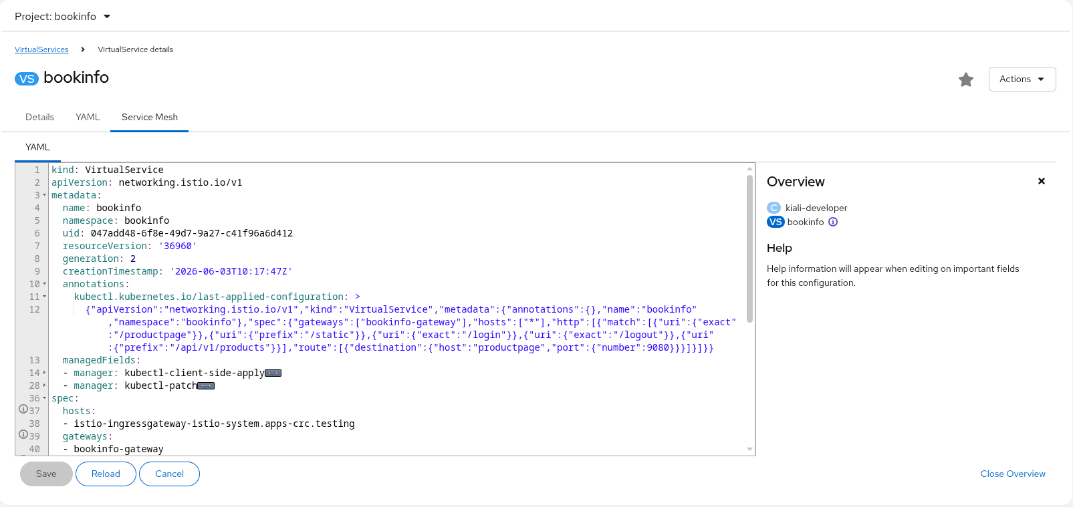Image resolution: width=1073 pixels, height=507 pixels.
Task: Click the Save button
Action: click(46, 474)
